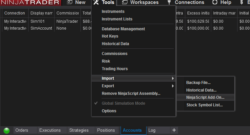
Task: Toggle Global Simulation Mode checkmark
Action: [96, 103]
